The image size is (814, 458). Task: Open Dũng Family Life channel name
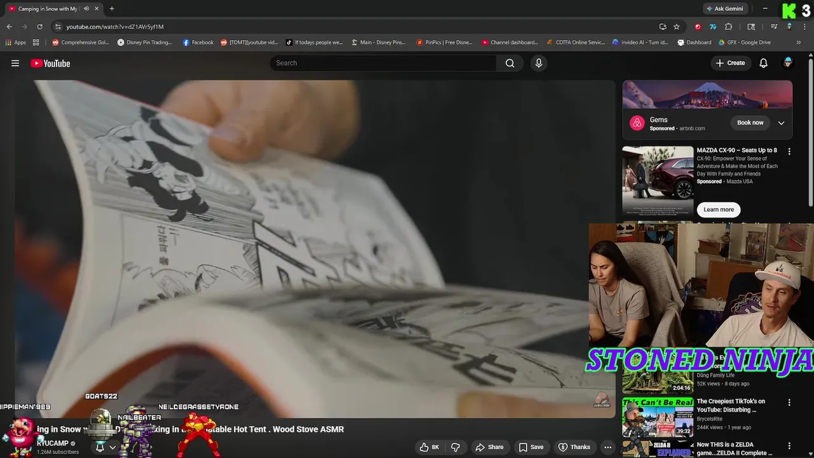click(715, 375)
